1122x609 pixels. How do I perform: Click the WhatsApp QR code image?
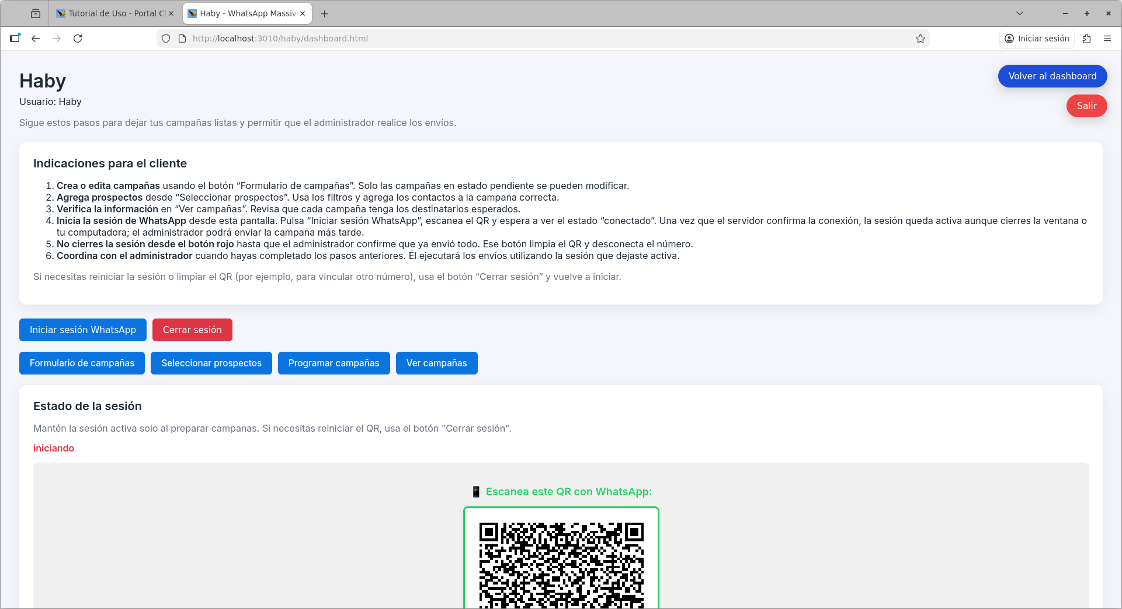561,563
